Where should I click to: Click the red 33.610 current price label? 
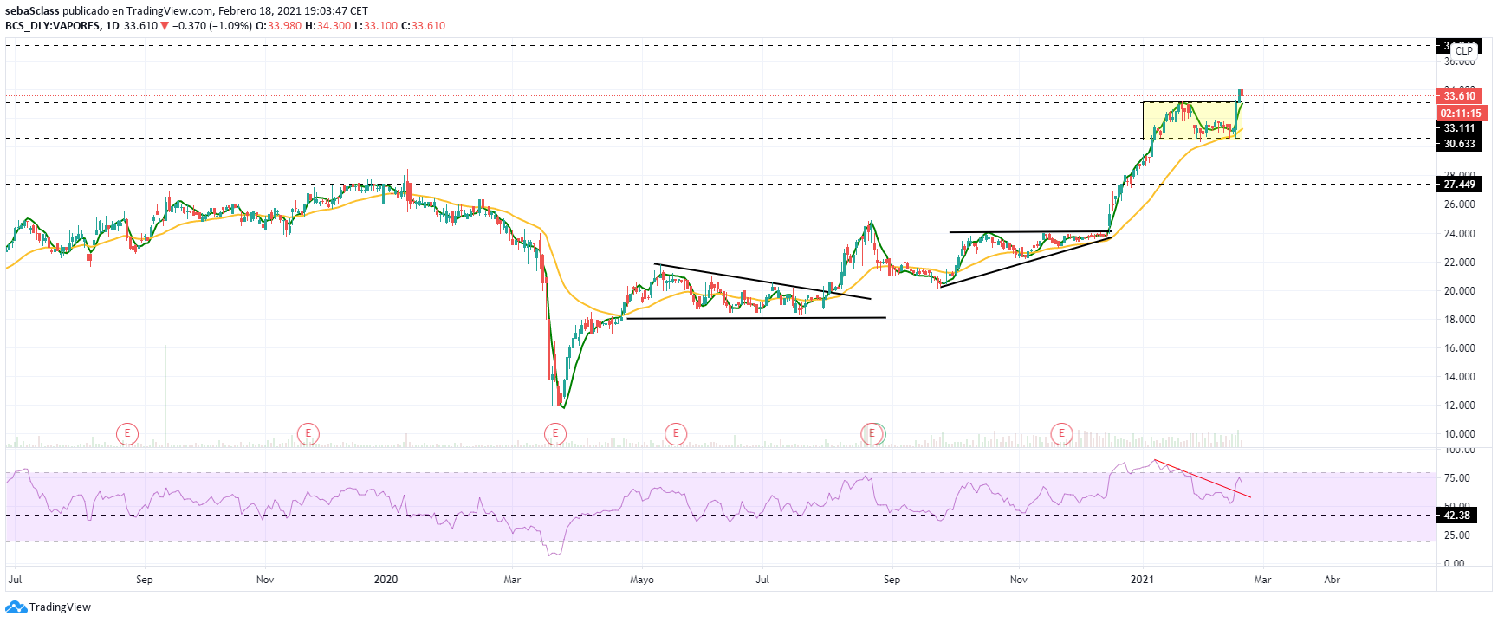click(1460, 96)
